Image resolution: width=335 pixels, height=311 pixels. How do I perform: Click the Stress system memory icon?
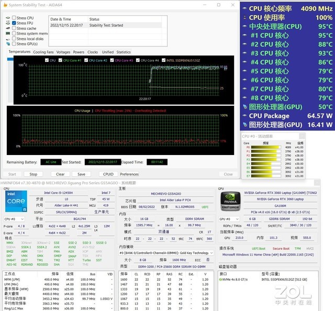click(x=8, y=34)
